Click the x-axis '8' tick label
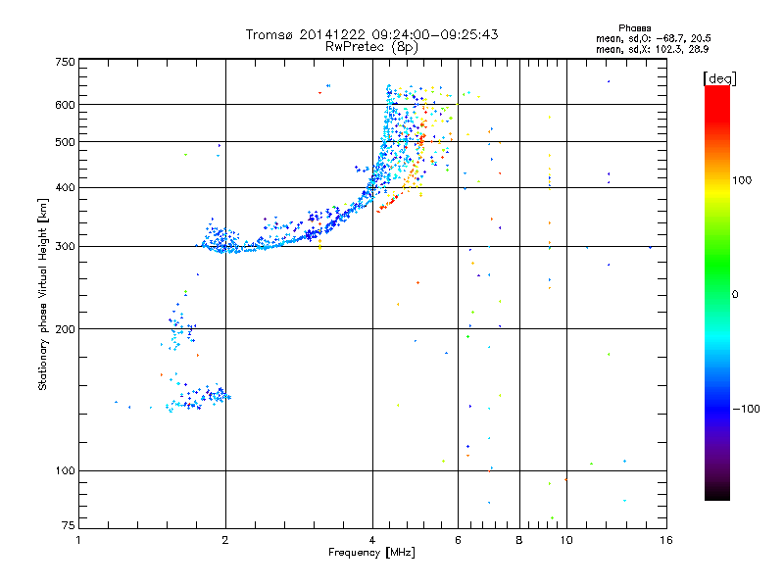This screenshot has height=588, width=784. click(x=519, y=540)
